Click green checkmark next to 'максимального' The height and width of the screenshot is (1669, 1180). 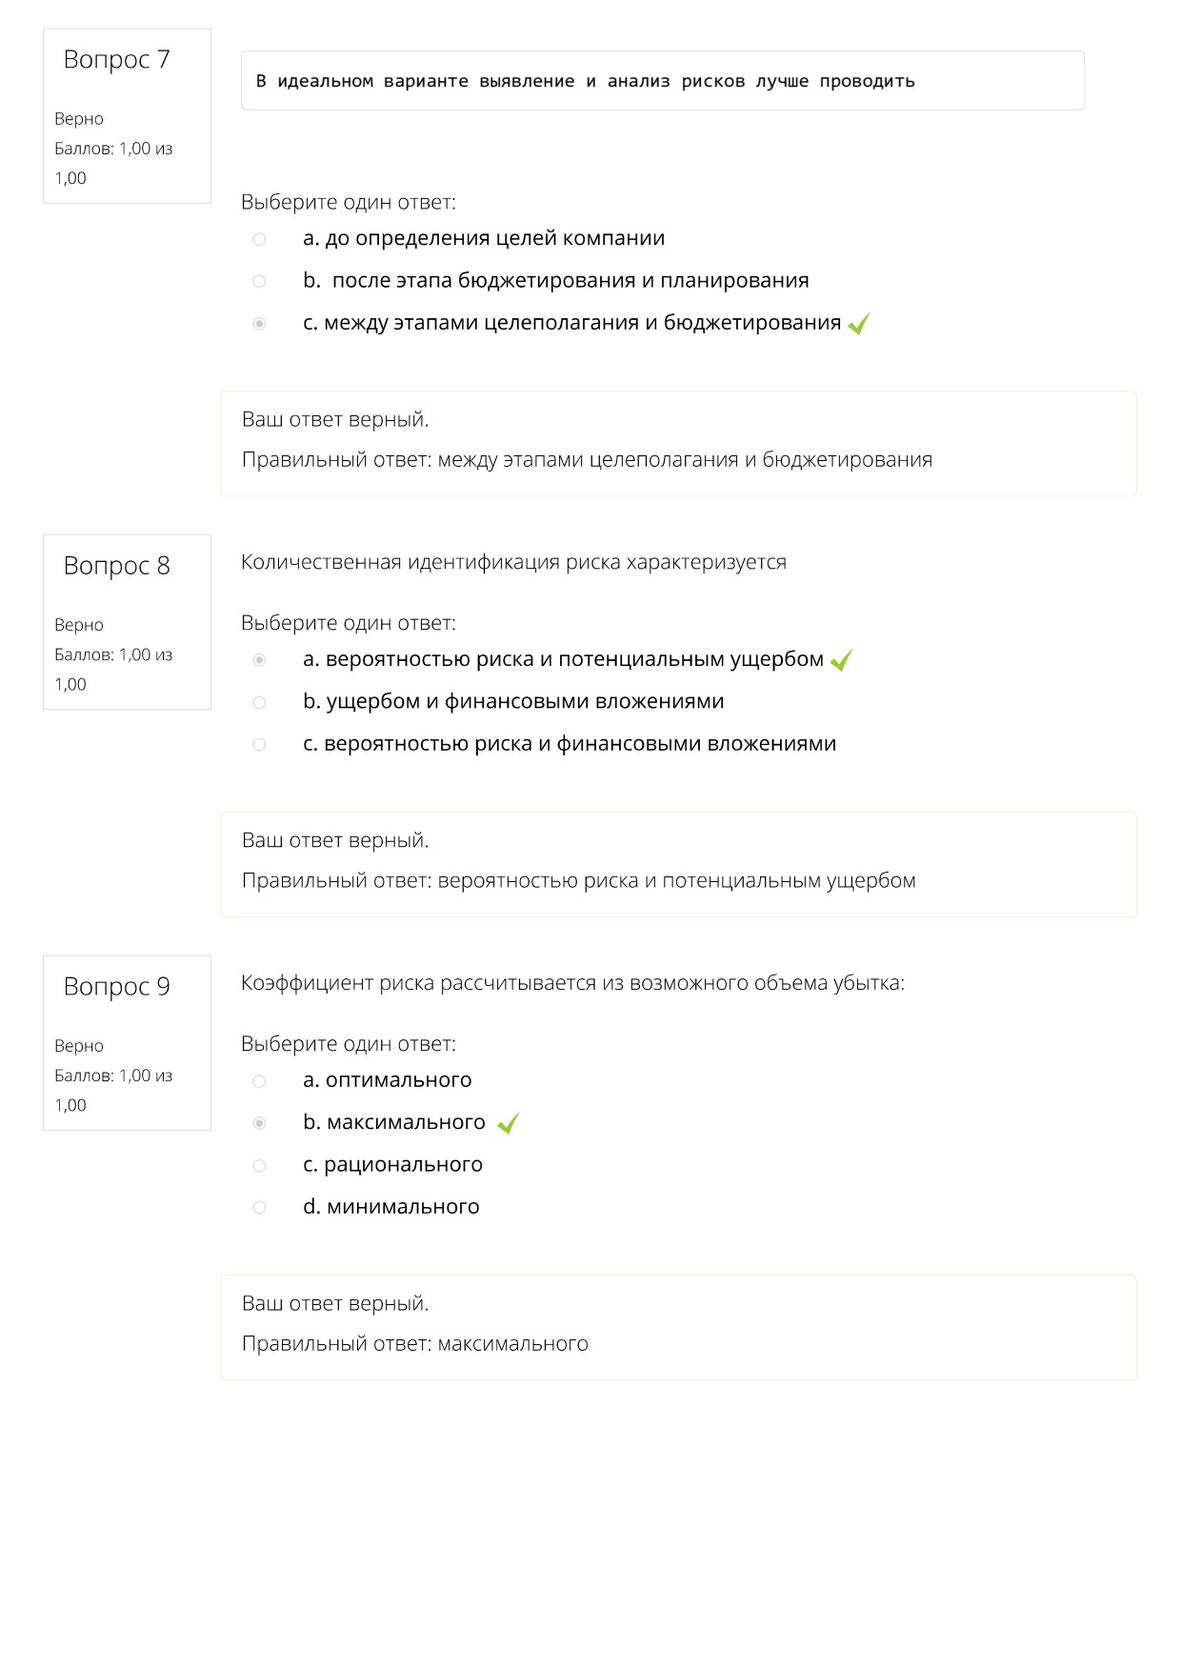tap(509, 1123)
